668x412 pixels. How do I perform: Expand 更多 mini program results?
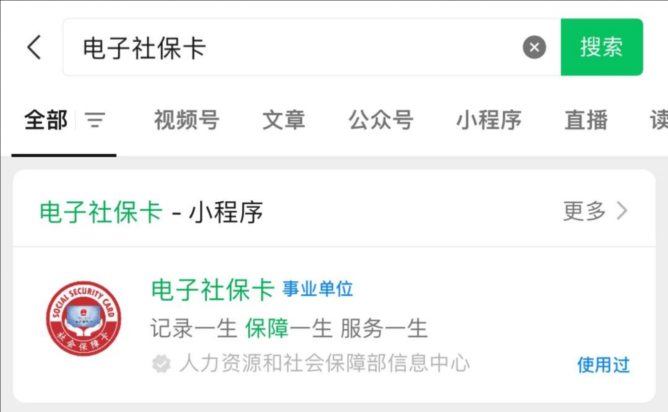[584, 211]
